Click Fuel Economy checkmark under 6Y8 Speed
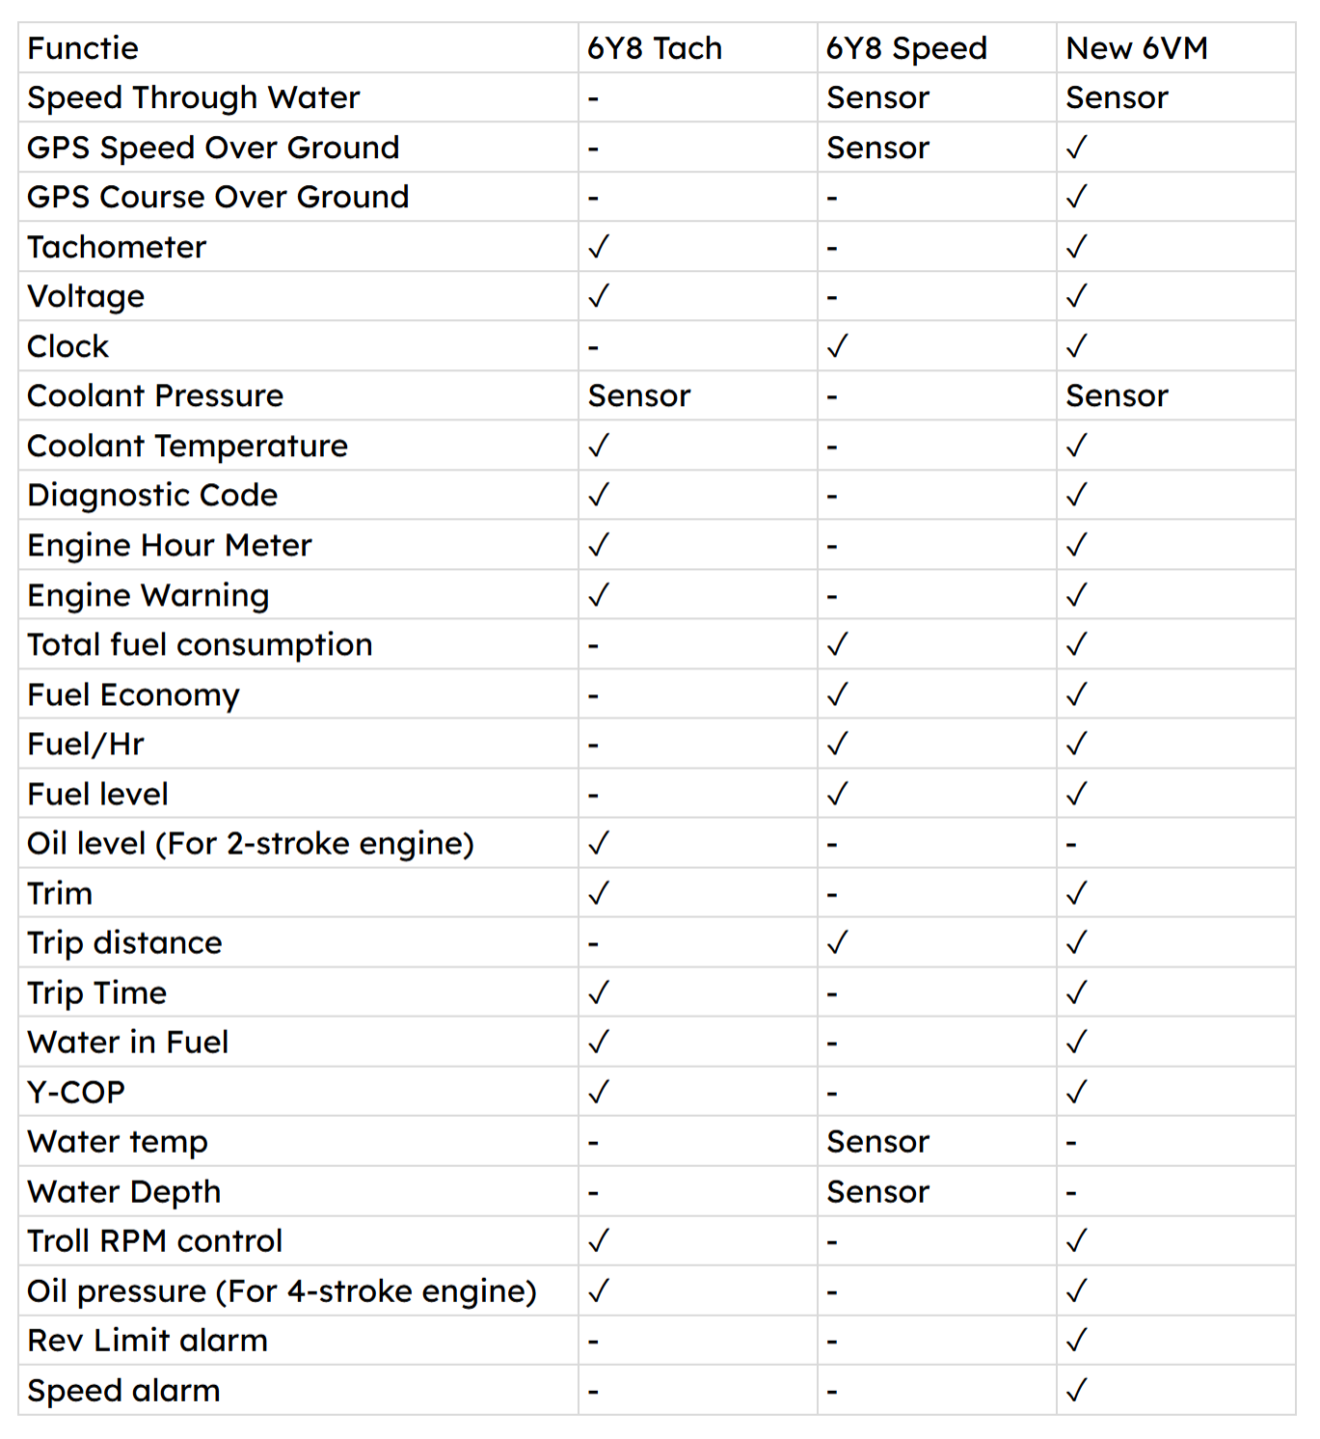Viewport: 1320px width, 1439px height. [838, 694]
